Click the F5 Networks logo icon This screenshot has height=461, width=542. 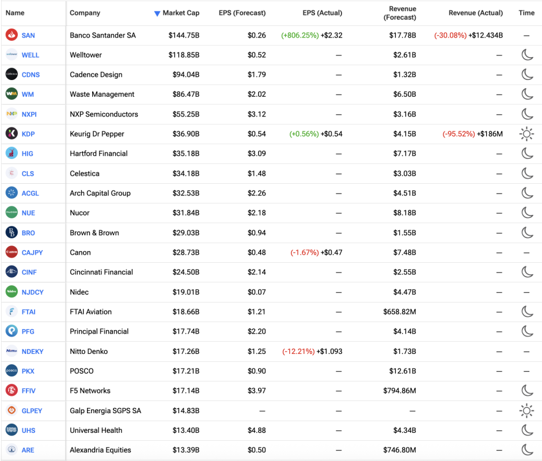pos(12,391)
